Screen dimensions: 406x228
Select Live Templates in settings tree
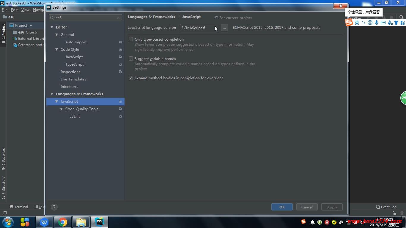point(73,79)
